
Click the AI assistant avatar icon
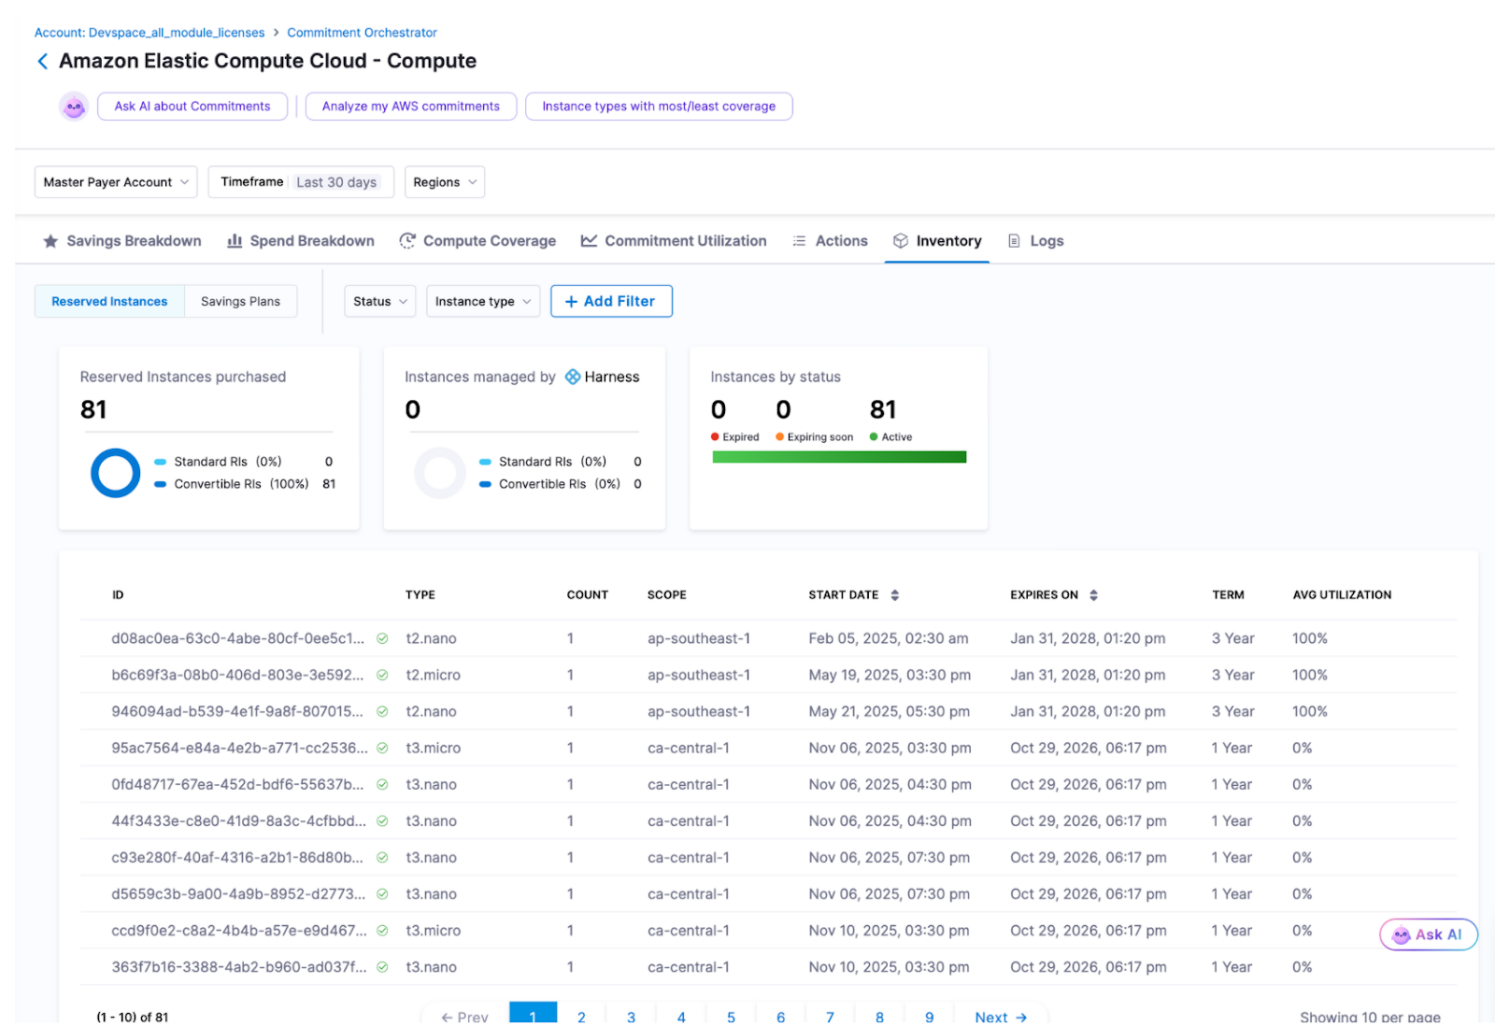74,107
